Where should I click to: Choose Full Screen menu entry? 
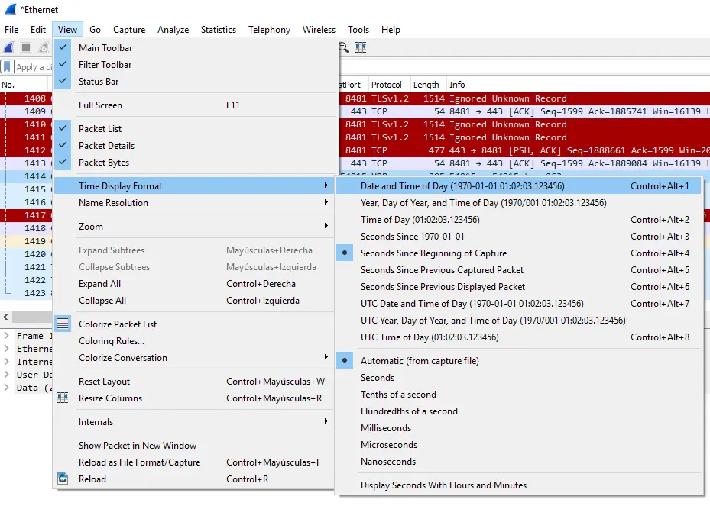point(196,105)
